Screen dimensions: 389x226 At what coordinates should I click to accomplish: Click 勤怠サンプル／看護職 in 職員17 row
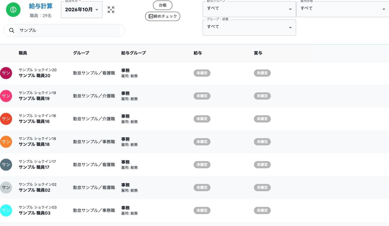[x=94, y=165]
